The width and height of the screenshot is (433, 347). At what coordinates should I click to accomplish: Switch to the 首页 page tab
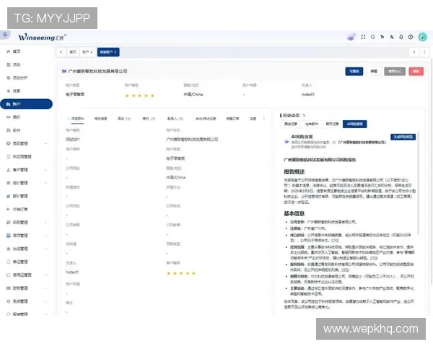click(x=73, y=52)
